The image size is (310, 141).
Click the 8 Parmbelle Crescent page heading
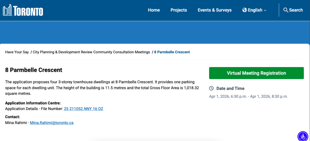(x=34, y=70)
